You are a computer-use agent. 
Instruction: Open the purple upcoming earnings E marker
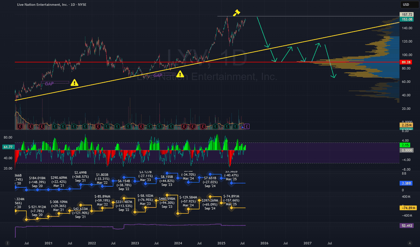[247, 126]
